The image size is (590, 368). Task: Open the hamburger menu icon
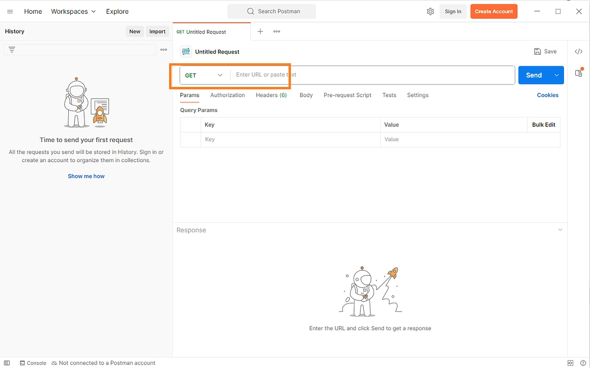coord(10,11)
